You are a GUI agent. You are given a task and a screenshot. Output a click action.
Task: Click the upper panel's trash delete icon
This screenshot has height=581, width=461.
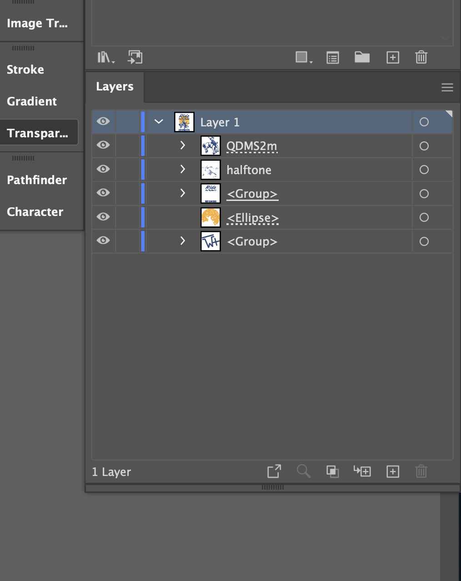[x=421, y=57]
